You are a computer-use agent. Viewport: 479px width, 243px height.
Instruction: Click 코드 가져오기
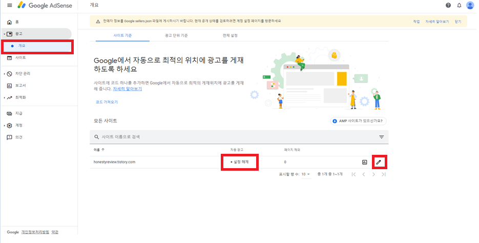[107, 102]
